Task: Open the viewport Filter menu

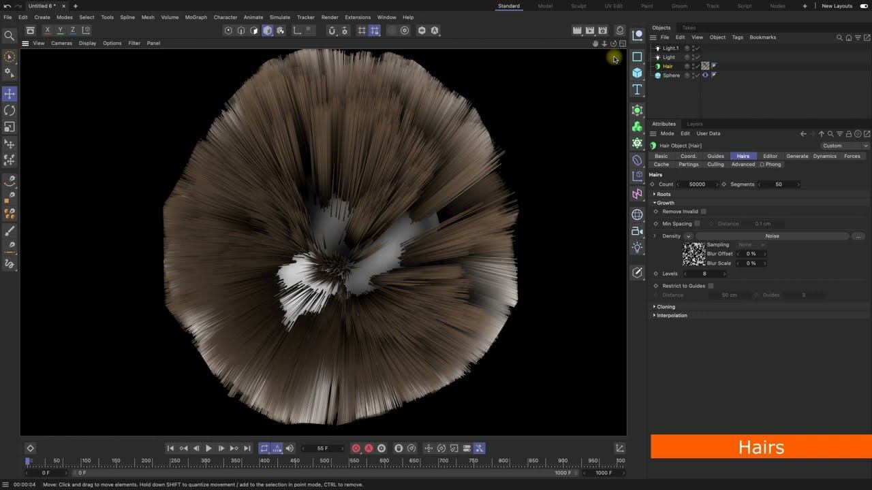Action: (134, 43)
